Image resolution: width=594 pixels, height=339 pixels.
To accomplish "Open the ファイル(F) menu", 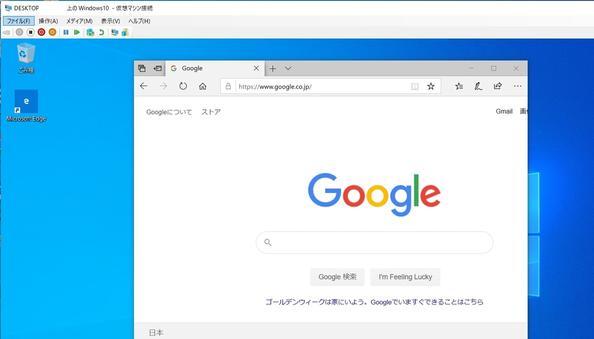I will [19, 21].
